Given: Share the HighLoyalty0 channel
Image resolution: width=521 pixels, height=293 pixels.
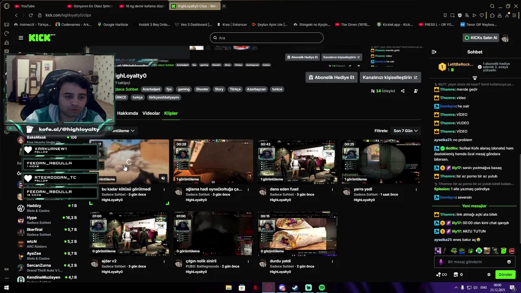Looking at the screenshot, I should pos(403,91).
